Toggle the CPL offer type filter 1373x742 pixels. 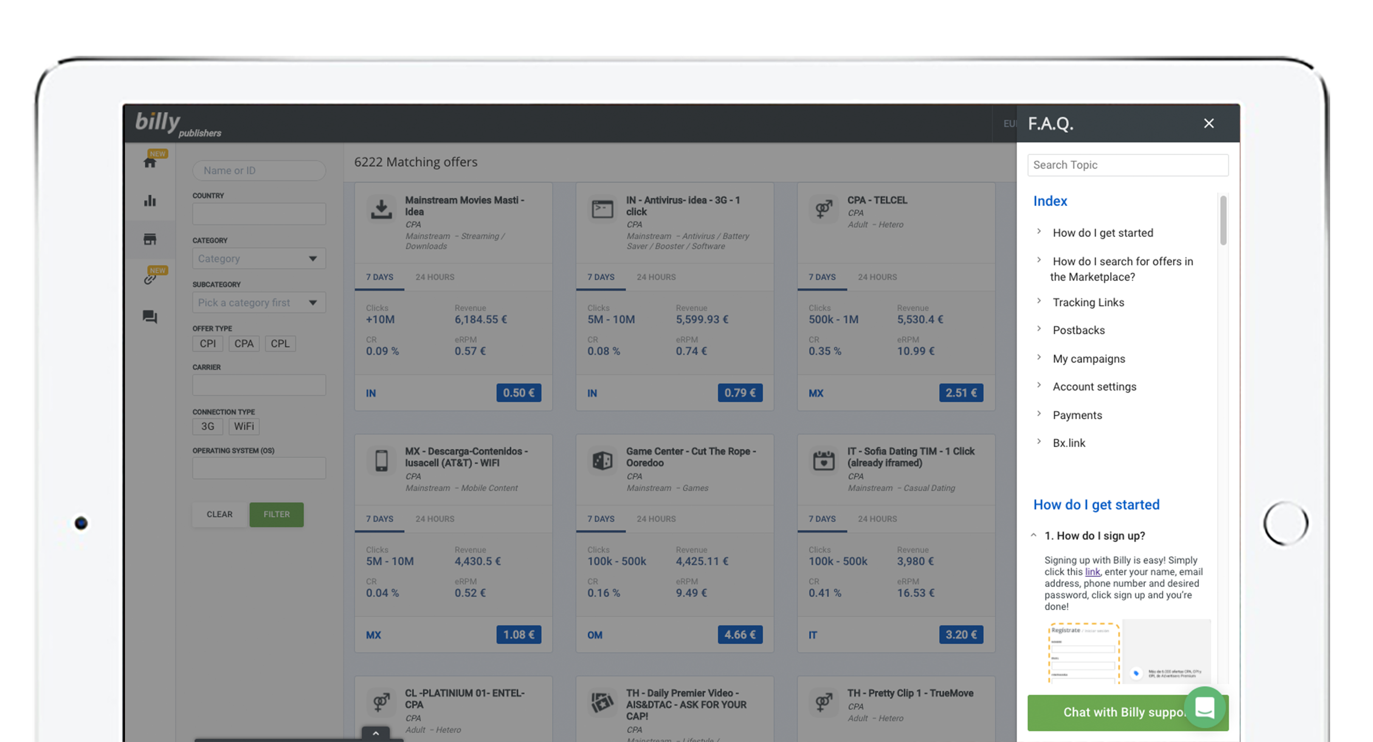tap(280, 343)
